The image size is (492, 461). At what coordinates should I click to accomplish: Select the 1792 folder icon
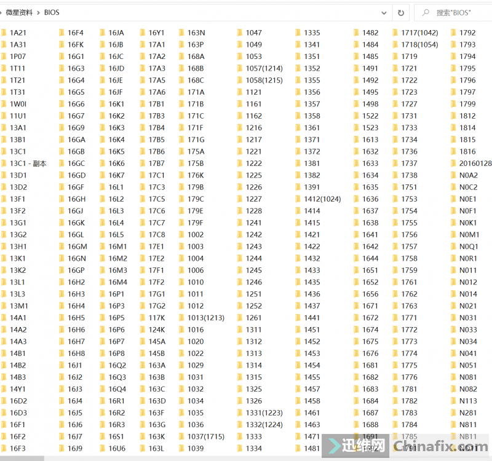[x=454, y=33]
